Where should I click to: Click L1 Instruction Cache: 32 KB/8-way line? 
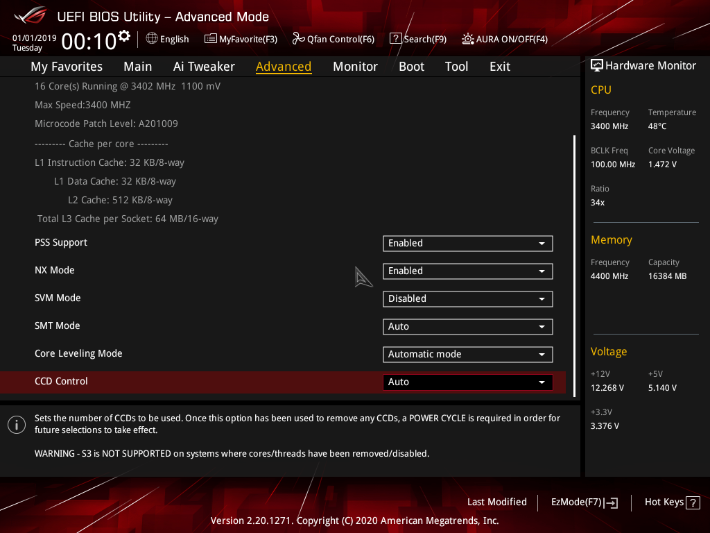[x=109, y=162]
